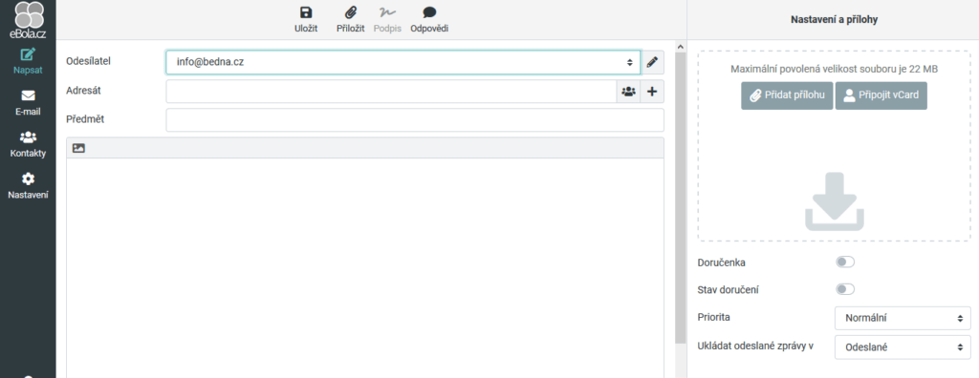
Task: Click the Připojit vCard button
Action: [x=881, y=95]
